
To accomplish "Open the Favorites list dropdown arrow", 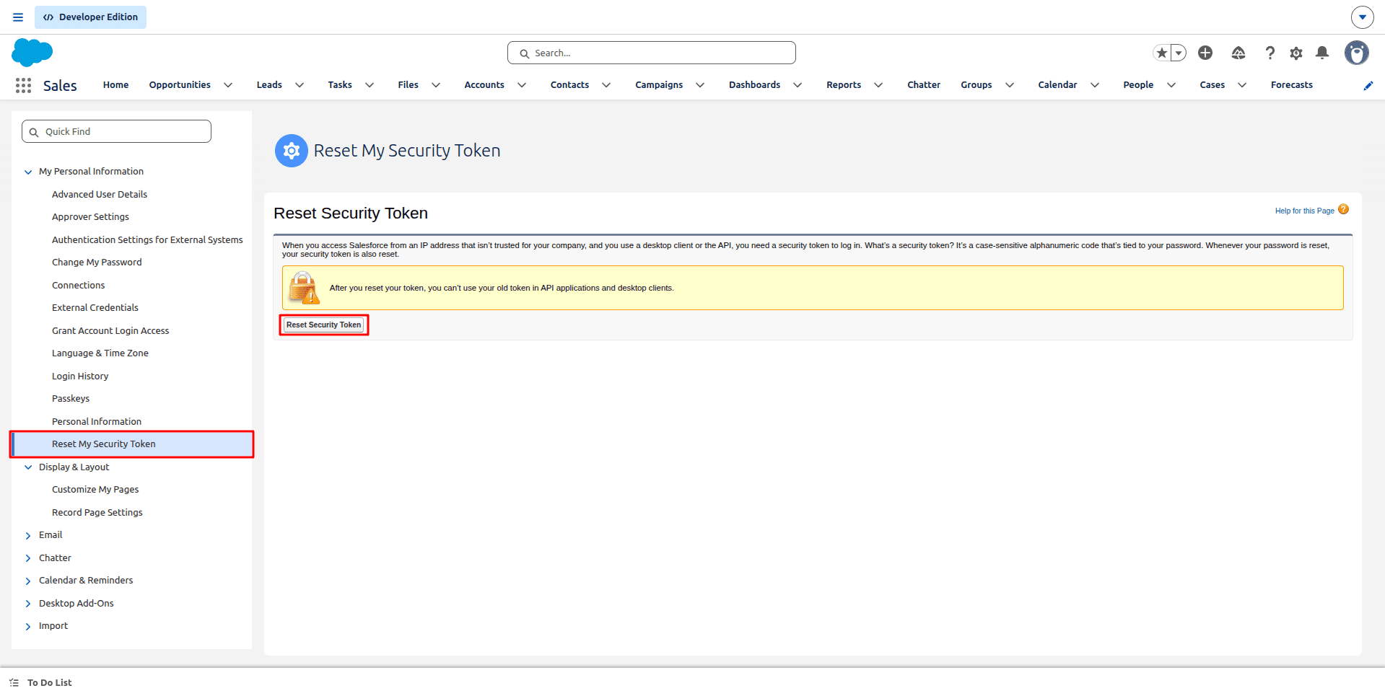I will [x=1179, y=53].
